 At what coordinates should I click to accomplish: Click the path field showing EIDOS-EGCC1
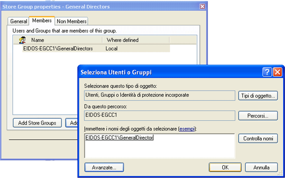(159, 115)
